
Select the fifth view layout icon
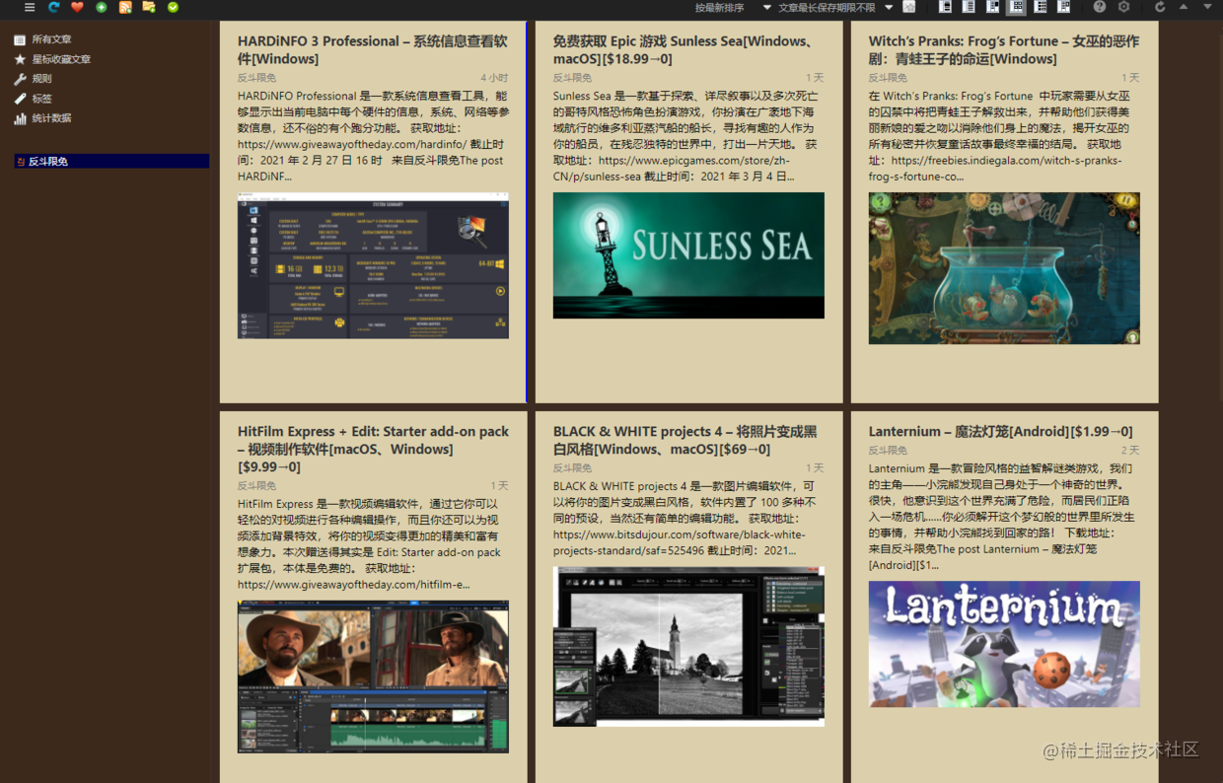[1040, 7]
